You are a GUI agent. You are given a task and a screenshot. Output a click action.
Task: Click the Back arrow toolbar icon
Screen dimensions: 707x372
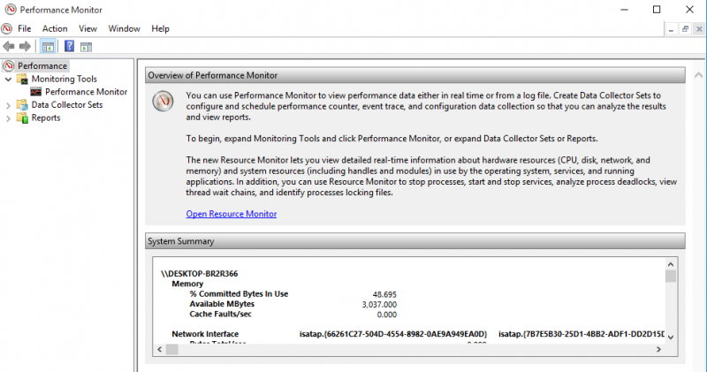pyautogui.click(x=9, y=47)
